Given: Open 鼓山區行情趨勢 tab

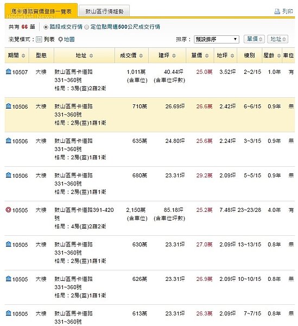Looking at the screenshot, I should tap(104, 11).
